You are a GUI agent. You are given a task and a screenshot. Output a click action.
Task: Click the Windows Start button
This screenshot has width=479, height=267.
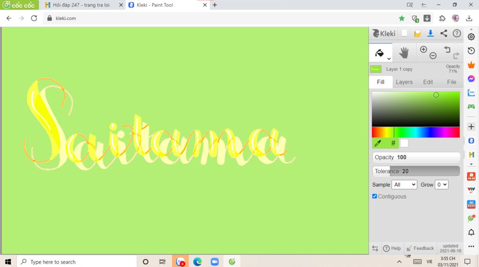pyautogui.click(x=8, y=262)
